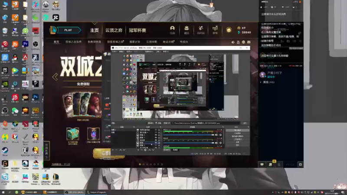Open the Photoshop desktop icon
This screenshot has height=195, width=347.
pyautogui.click(x=36, y=98)
